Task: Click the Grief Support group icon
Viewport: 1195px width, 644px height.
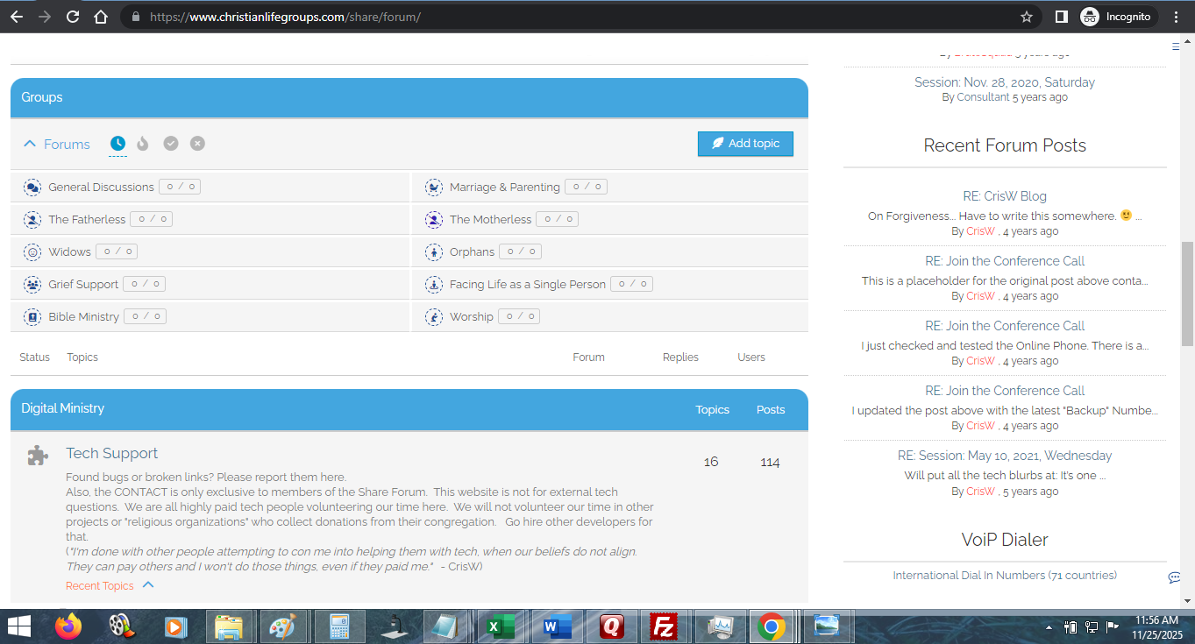Action: [32, 285]
